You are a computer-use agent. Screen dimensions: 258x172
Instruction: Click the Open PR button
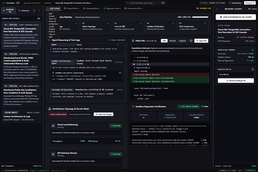201,41
